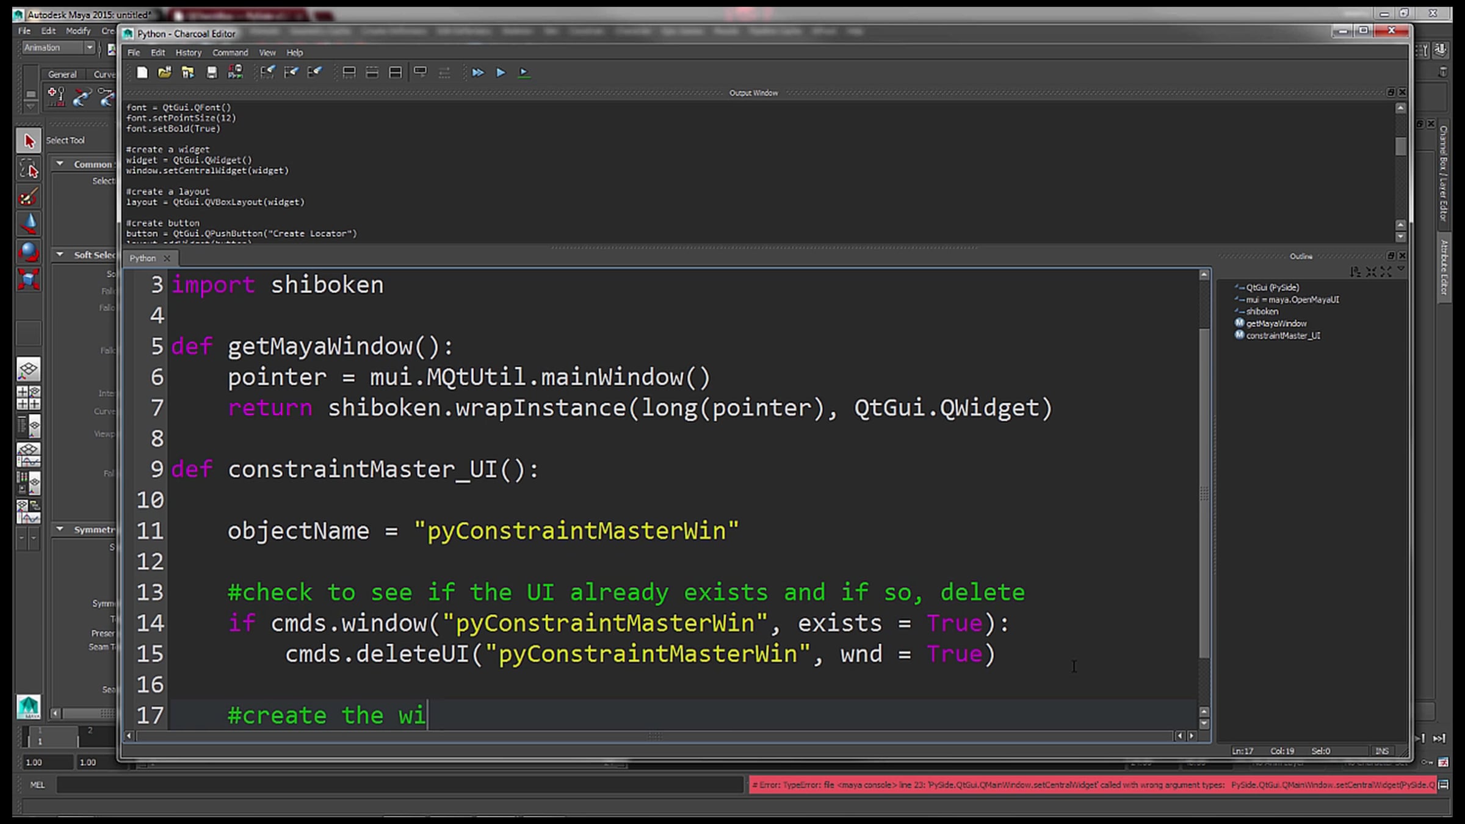Collapse the Common section in Tool Settings
This screenshot has width=1465, height=824.
(60, 164)
